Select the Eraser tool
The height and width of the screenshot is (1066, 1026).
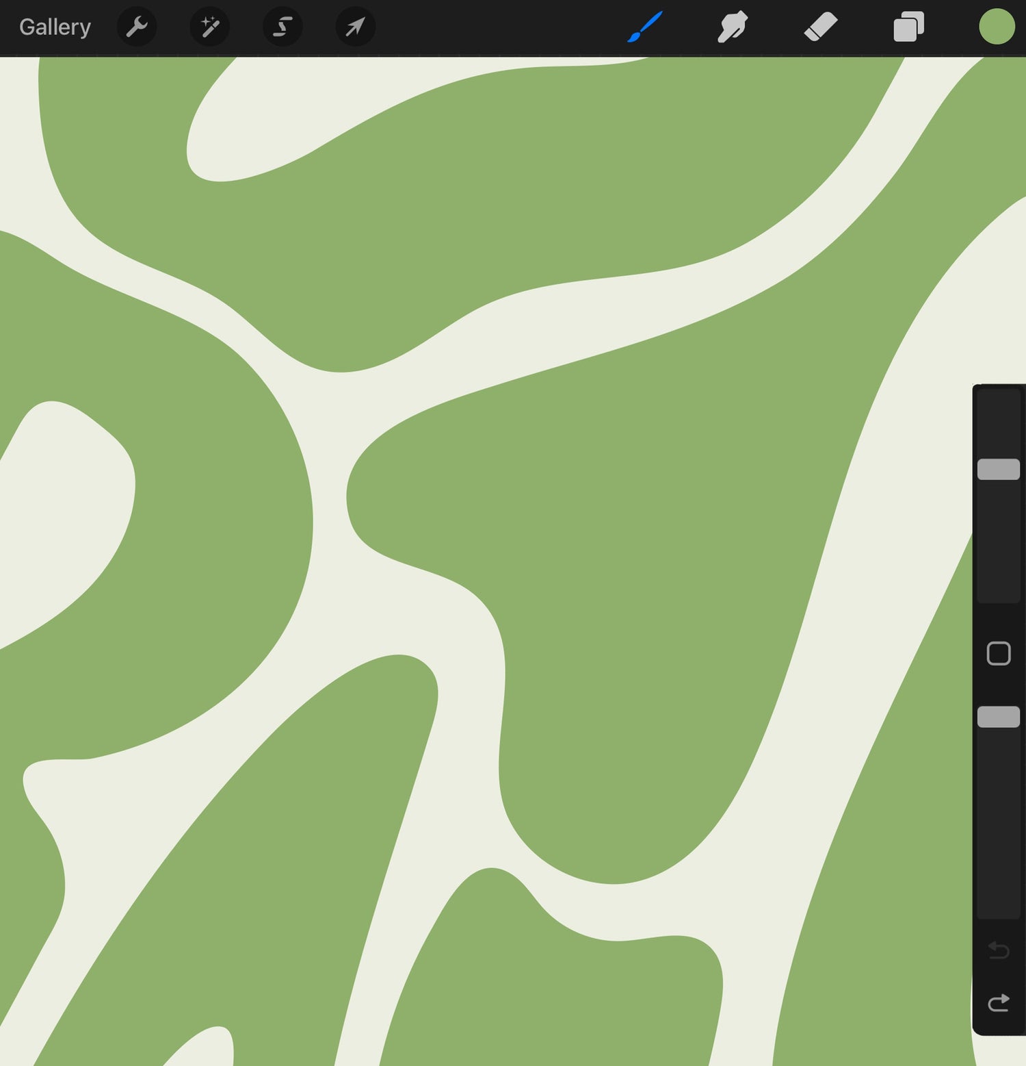pos(820,27)
